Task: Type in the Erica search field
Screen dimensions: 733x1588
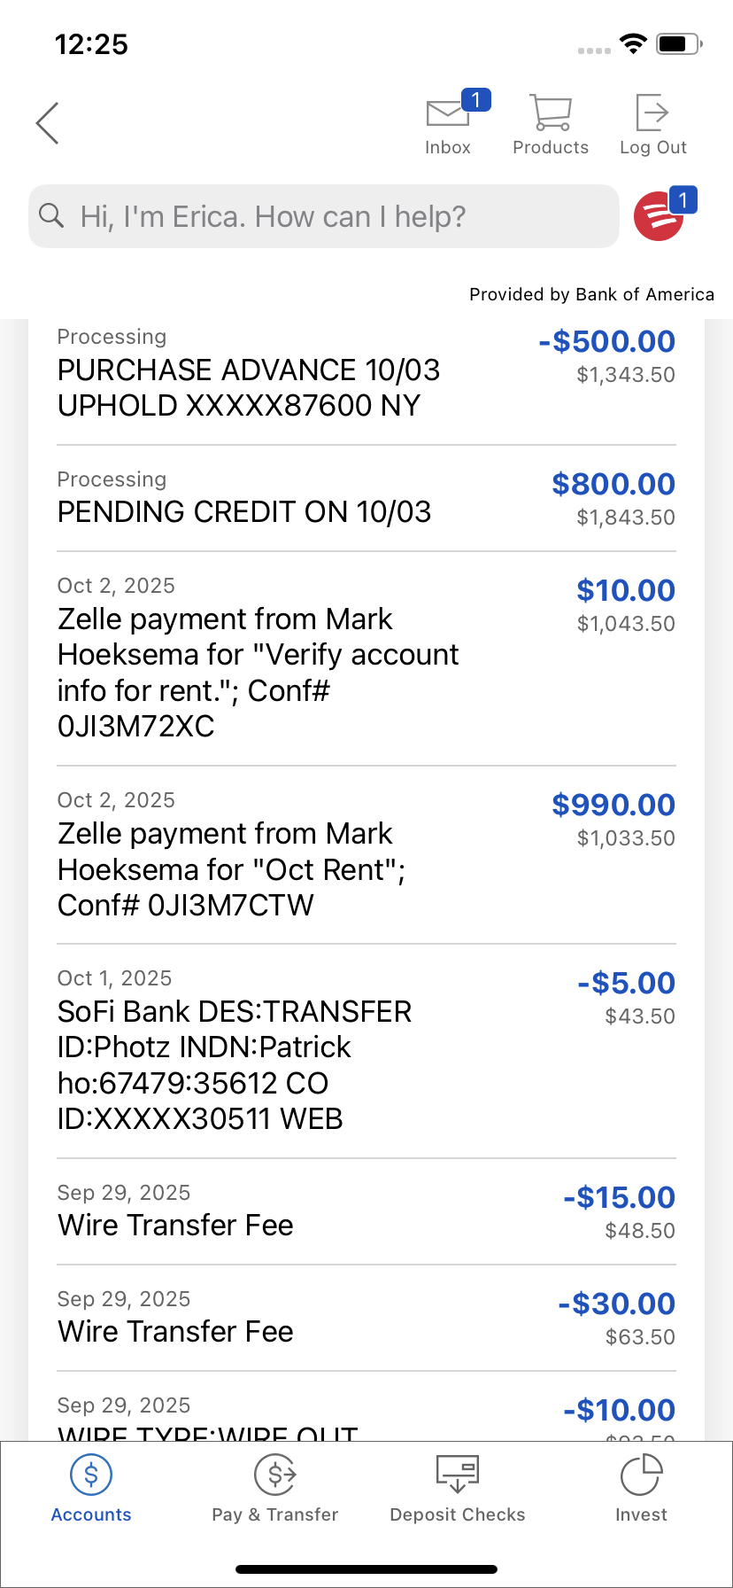Action: tap(336, 216)
